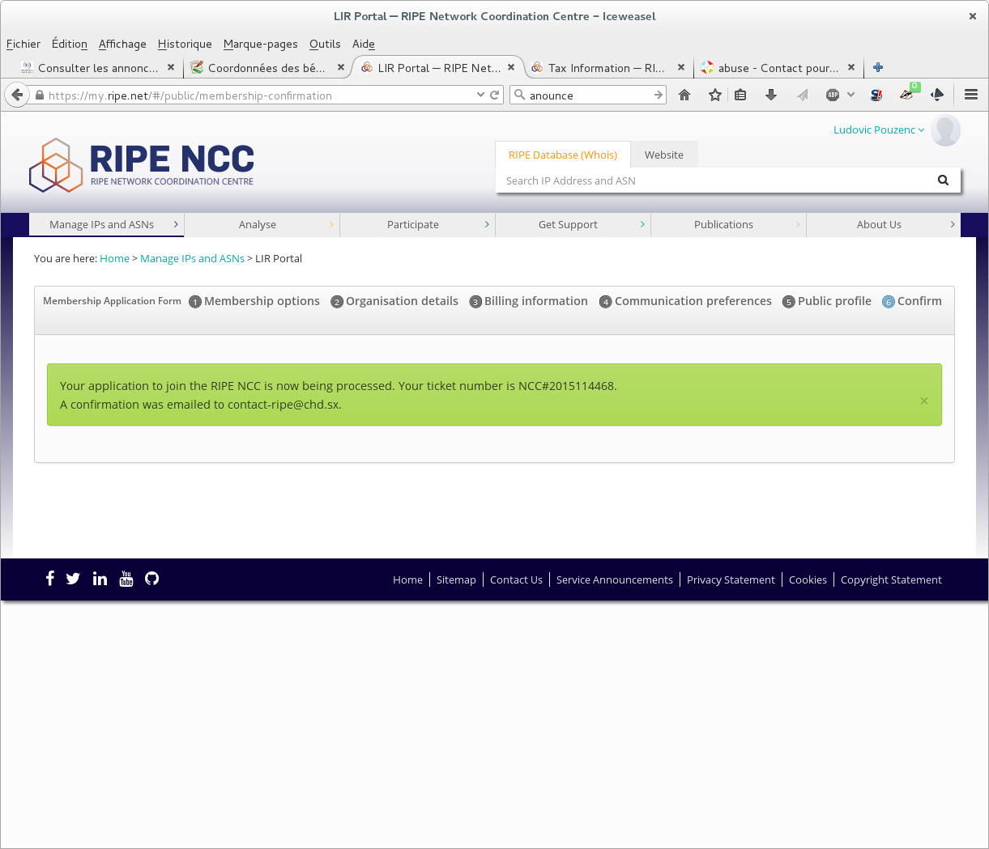The image size is (989, 849).
Task: Go to Billing information step
Action: click(529, 301)
